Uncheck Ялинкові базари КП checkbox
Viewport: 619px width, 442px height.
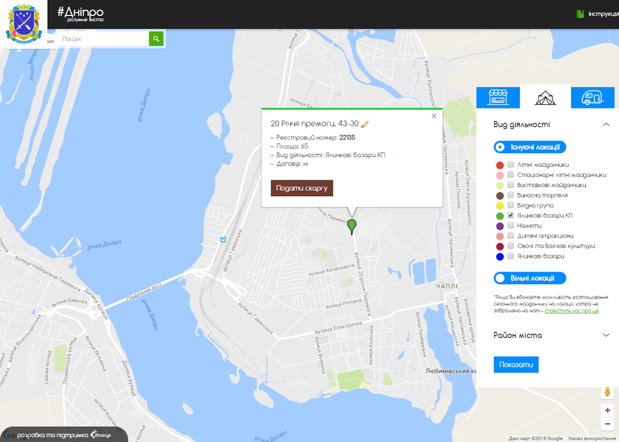tap(510, 216)
